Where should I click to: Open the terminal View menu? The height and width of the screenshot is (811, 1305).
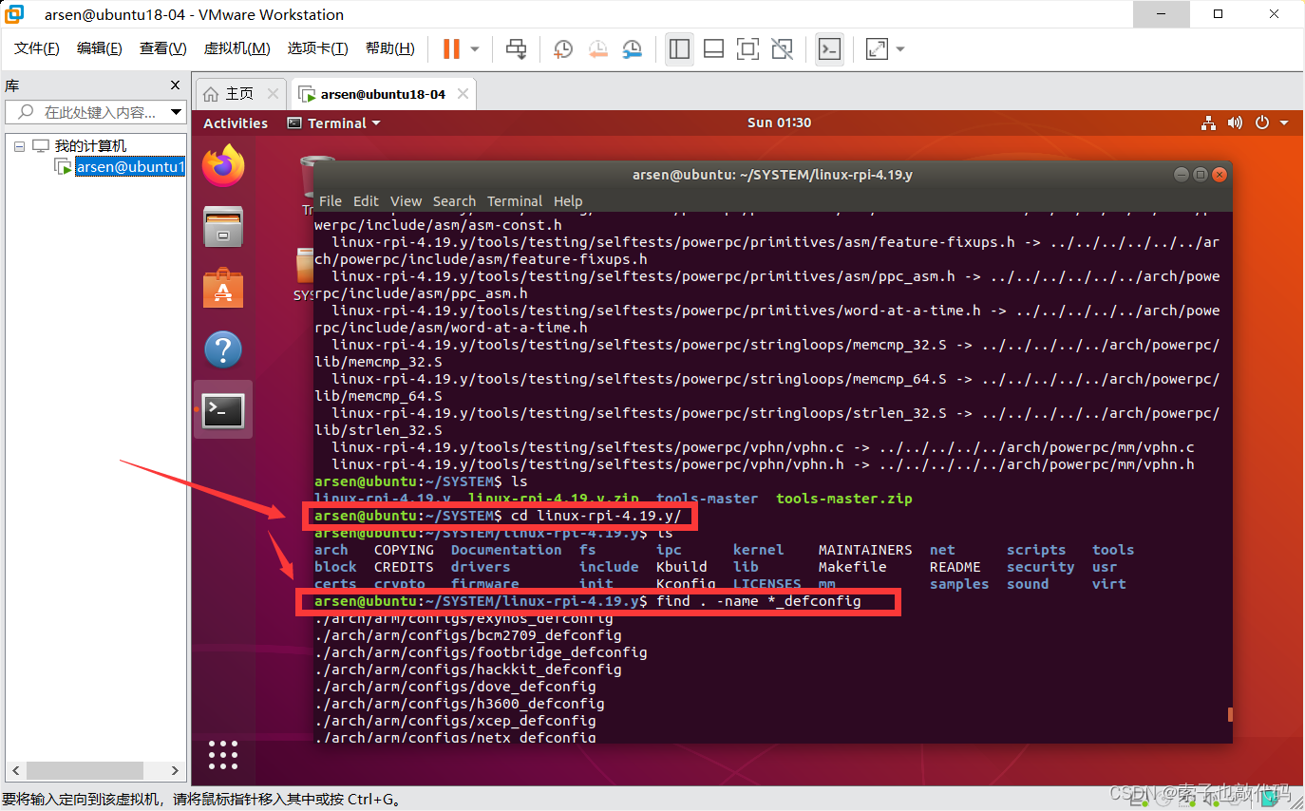pyautogui.click(x=406, y=201)
